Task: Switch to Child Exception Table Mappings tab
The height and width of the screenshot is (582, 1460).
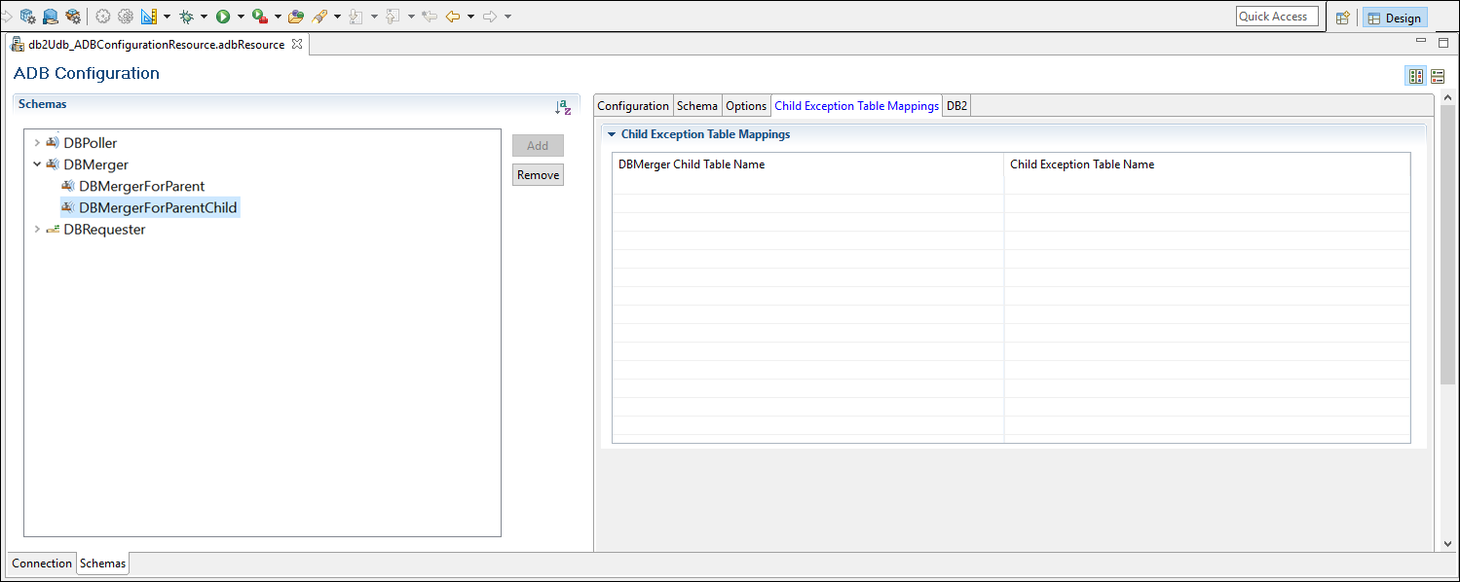Action: (857, 106)
